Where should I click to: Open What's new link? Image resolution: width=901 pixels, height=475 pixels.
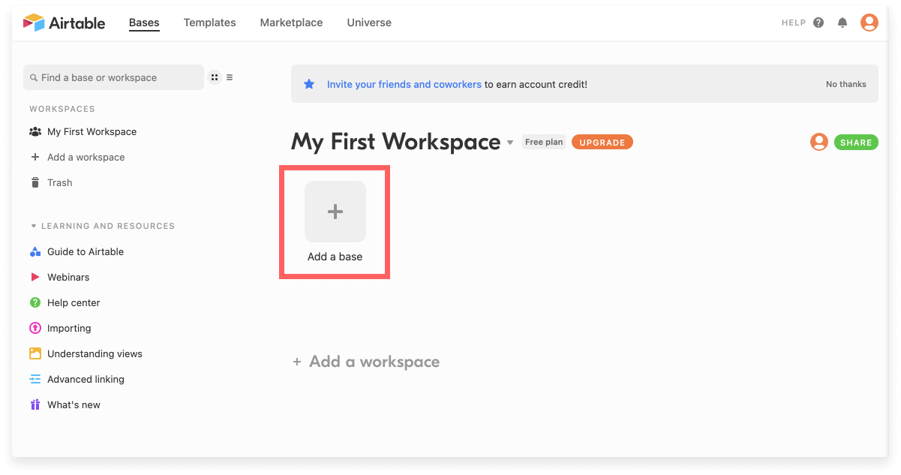coord(74,404)
